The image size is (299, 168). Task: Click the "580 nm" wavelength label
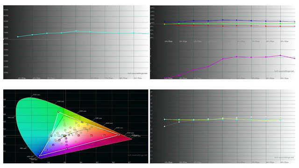click(99, 118)
